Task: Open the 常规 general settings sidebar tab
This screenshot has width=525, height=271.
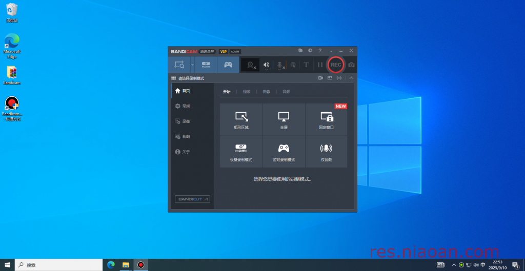Action: click(x=193, y=106)
